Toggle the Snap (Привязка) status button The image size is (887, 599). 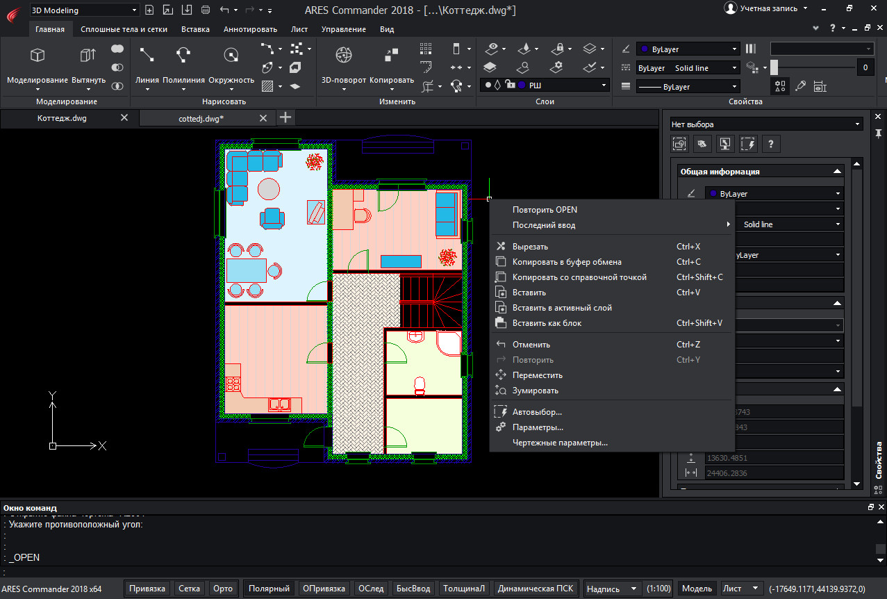(x=148, y=589)
